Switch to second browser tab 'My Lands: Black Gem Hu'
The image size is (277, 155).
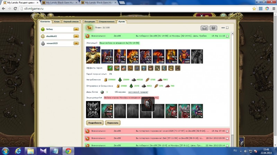[60, 3]
